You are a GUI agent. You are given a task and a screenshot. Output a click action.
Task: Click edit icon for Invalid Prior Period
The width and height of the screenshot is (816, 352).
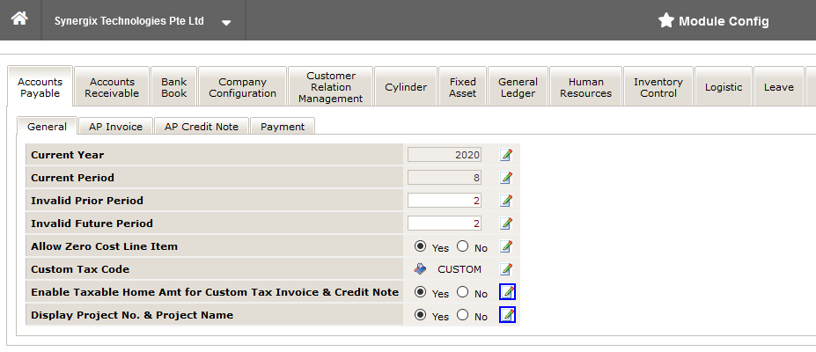pos(506,200)
